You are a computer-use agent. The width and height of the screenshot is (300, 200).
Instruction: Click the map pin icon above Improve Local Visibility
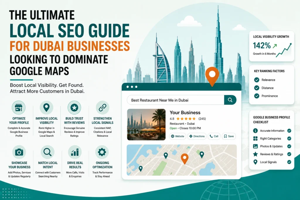click(x=47, y=108)
